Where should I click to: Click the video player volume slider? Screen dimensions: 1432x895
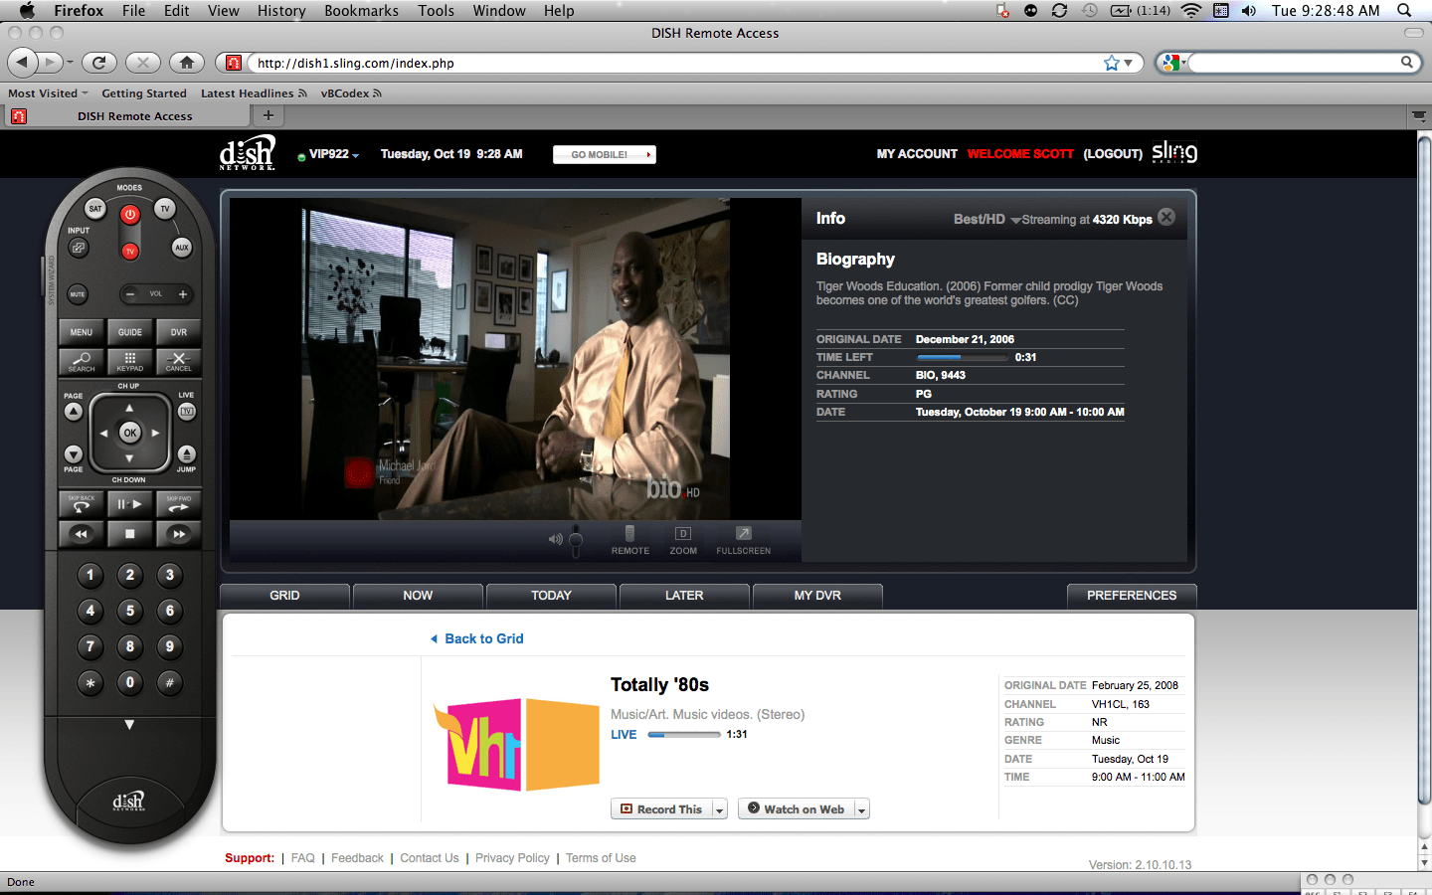(x=575, y=540)
